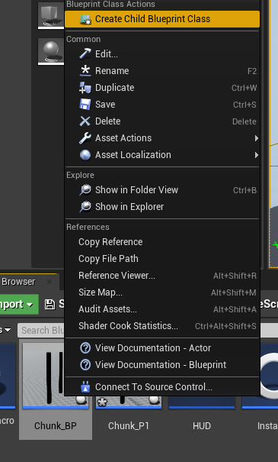278x462 pixels.
Task: Choose Rename from the context menu
Action: pos(162,71)
